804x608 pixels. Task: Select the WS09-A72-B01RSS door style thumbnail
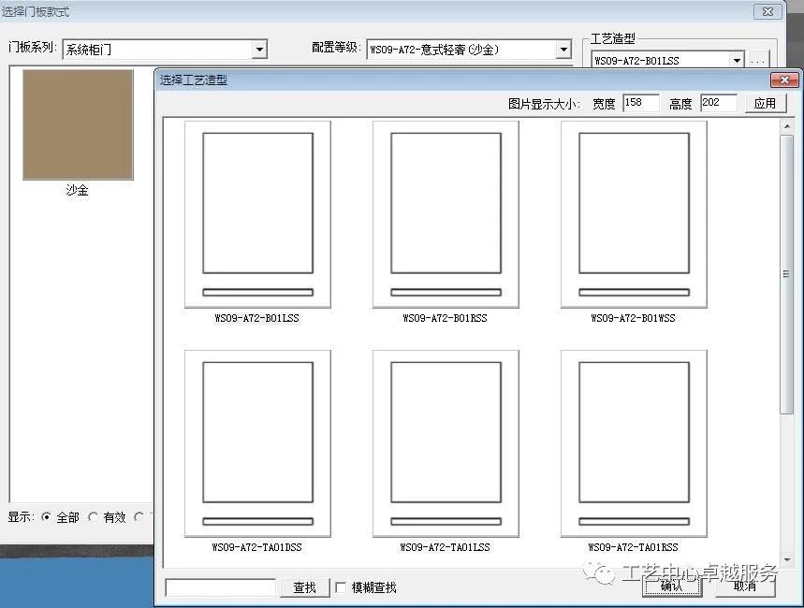(446, 211)
